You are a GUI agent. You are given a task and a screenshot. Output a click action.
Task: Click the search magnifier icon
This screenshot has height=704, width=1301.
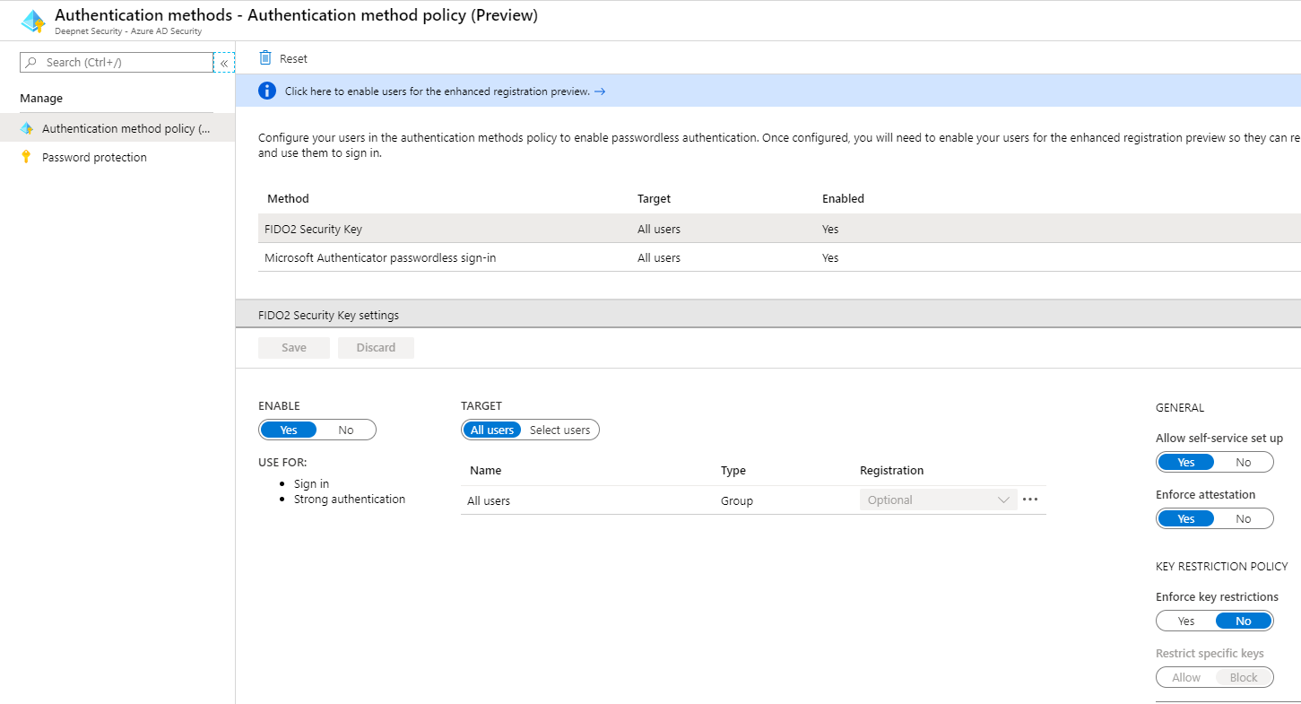[x=31, y=63]
